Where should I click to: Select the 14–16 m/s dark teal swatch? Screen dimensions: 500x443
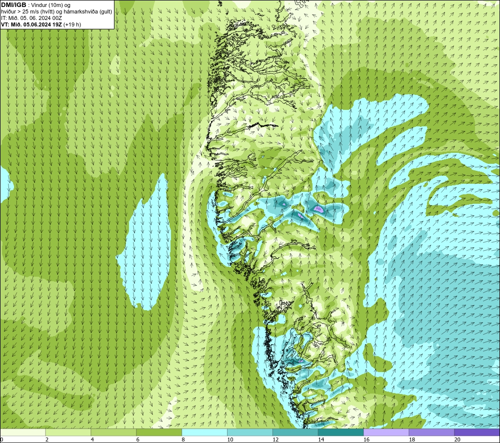pyautogui.click(x=341, y=432)
